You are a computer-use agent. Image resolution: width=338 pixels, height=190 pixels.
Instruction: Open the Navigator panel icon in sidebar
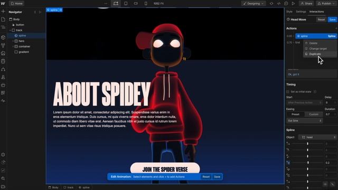pyautogui.click(x=3, y=27)
